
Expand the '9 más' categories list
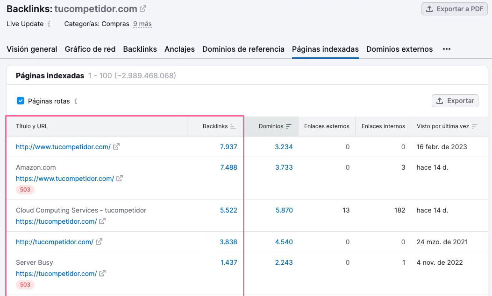142,24
